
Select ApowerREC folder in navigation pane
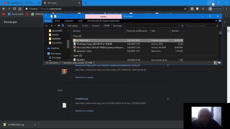pyautogui.click(x=56, y=31)
